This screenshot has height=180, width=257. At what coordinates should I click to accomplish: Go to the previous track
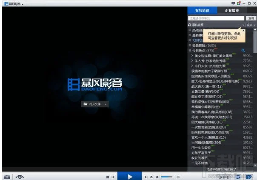coord(113,177)
